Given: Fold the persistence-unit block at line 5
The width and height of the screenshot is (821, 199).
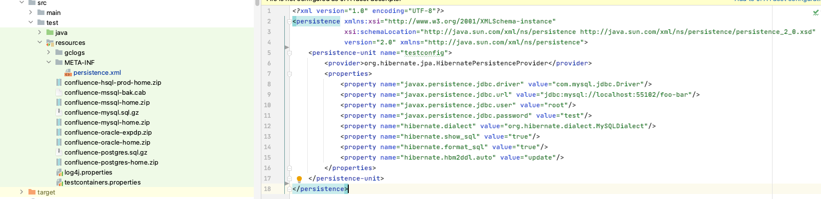Looking at the screenshot, I should coord(289,53).
